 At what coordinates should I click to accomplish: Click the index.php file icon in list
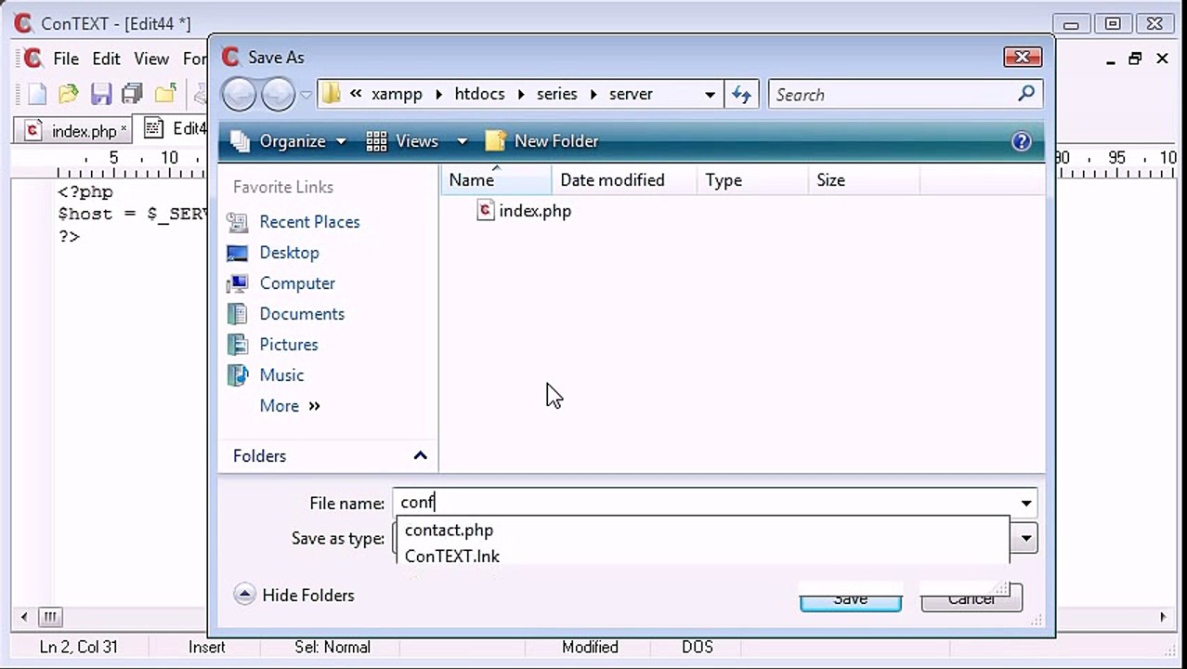point(486,210)
